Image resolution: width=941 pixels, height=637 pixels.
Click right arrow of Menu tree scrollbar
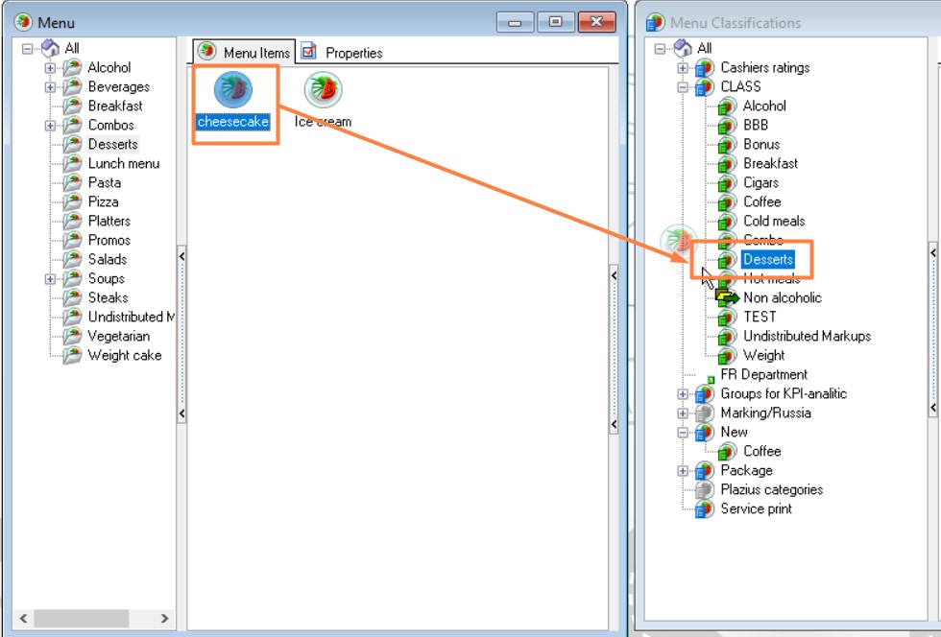click(x=164, y=618)
